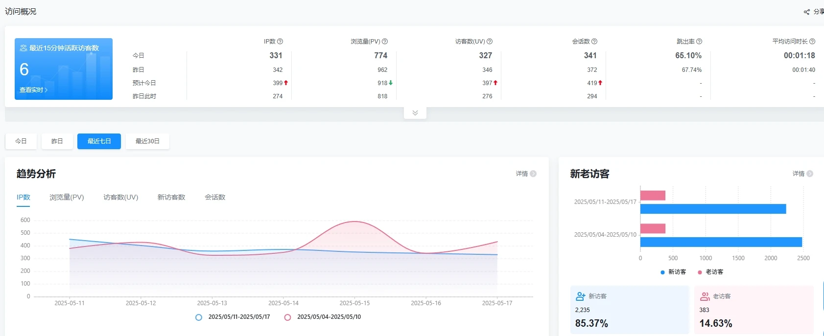Toggle 2025/05/04-2025/05/10 series in trend legend

[x=288, y=317]
